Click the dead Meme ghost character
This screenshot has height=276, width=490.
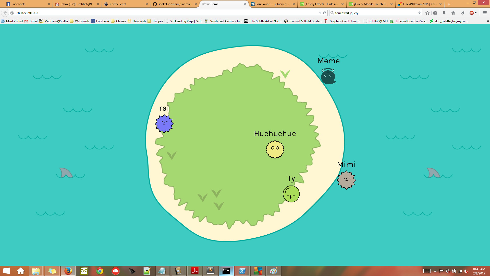pyautogui.click(x=328, y=77)
